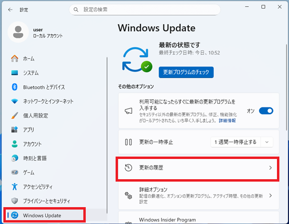Click the アクセシビリティ person icon
Image resolution: width=289 pixels, height=224 pixels.
pos(14,186)
